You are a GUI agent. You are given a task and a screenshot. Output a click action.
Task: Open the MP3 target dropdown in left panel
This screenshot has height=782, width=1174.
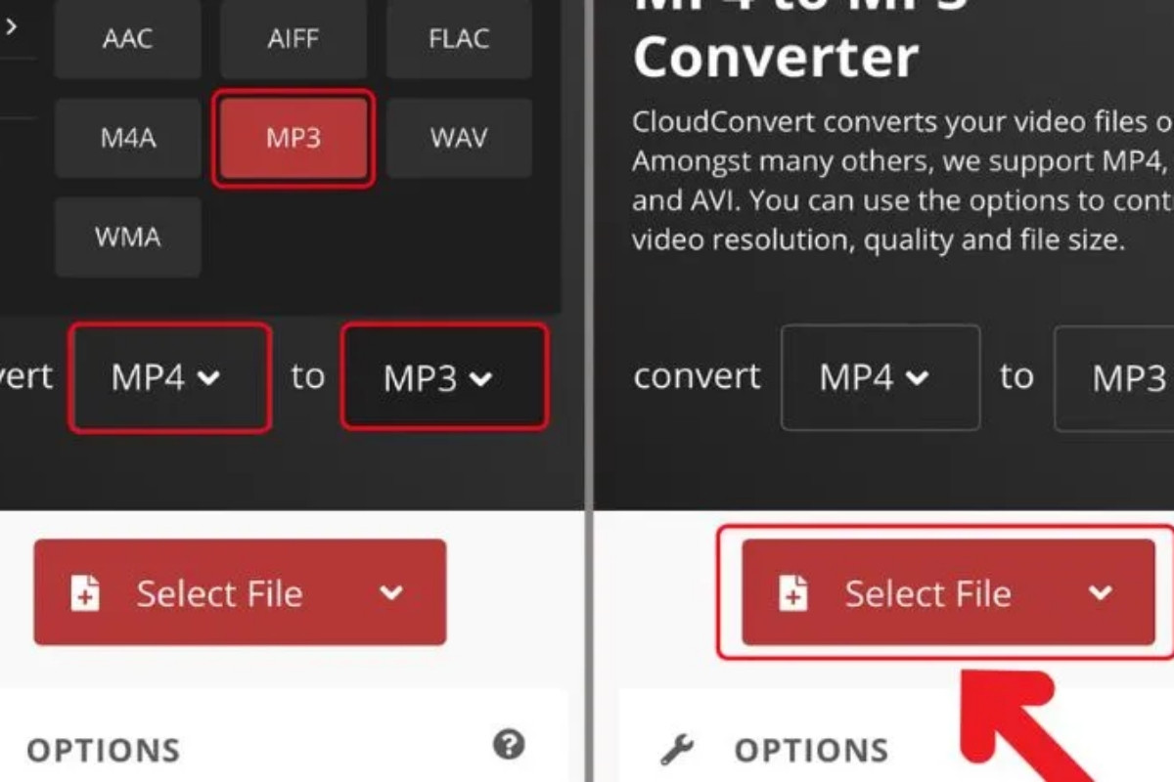point(443,378)
